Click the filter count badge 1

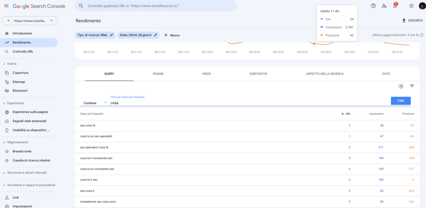click(401, 87)
